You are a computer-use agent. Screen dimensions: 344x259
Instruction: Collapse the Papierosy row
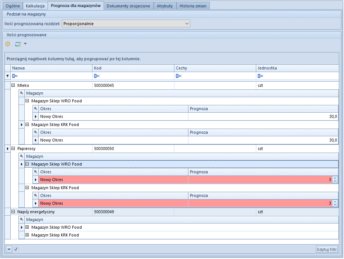tap(13, 149)
